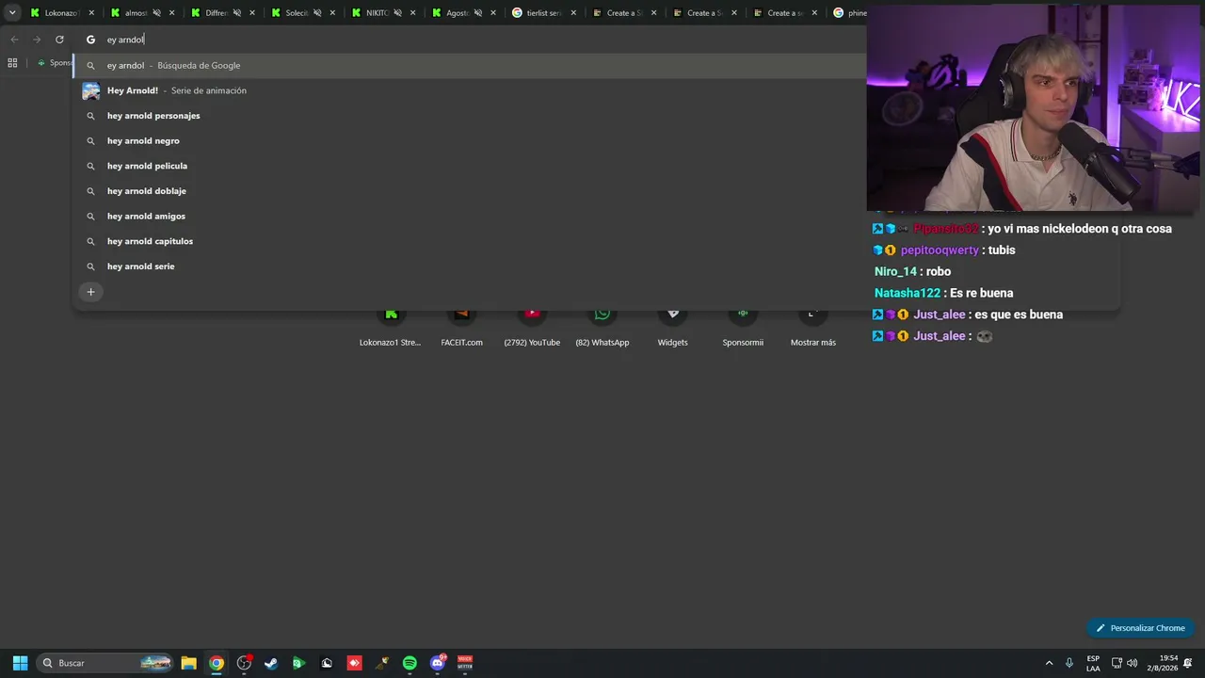Unmute the NIKITO tab via its speaker icon
The image size is (1205, 678).
pyautogui.click(x=397, y=13)
